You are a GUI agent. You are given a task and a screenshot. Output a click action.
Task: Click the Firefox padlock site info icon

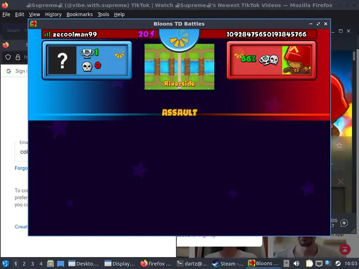(x=18, y=57)
